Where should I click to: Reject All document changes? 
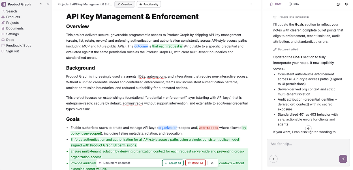(x=195, y=163)
